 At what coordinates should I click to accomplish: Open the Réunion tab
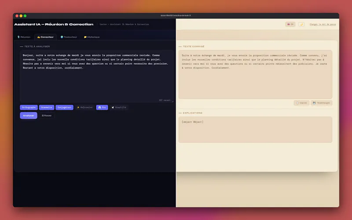click(x=24, y=37)
